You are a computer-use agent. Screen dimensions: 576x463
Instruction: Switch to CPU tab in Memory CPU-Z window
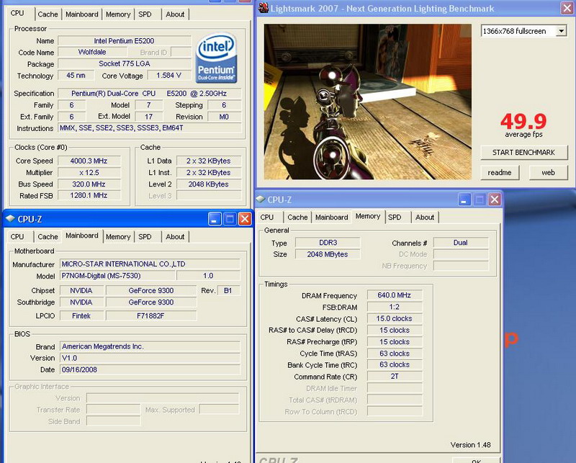coord(266,217)
